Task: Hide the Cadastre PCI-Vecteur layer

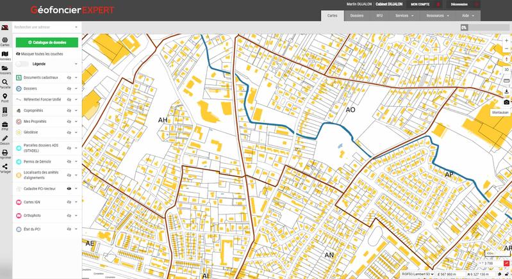Action: 69,189
